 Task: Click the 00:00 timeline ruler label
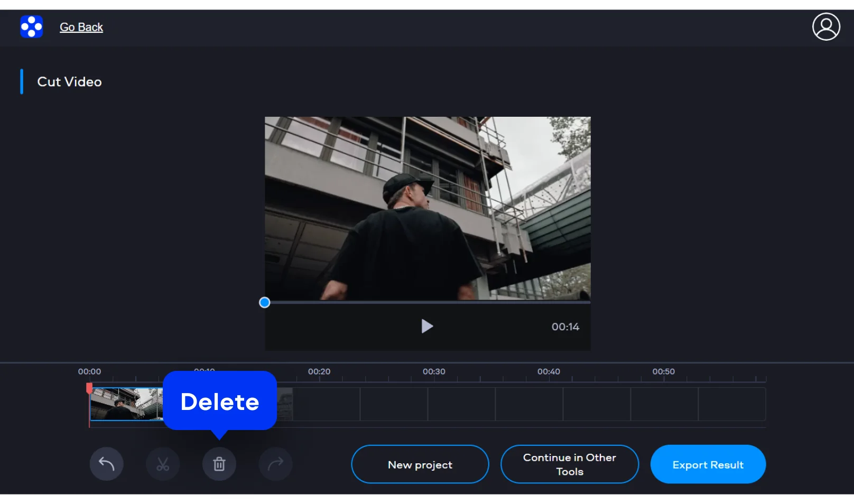pos(89,372)
